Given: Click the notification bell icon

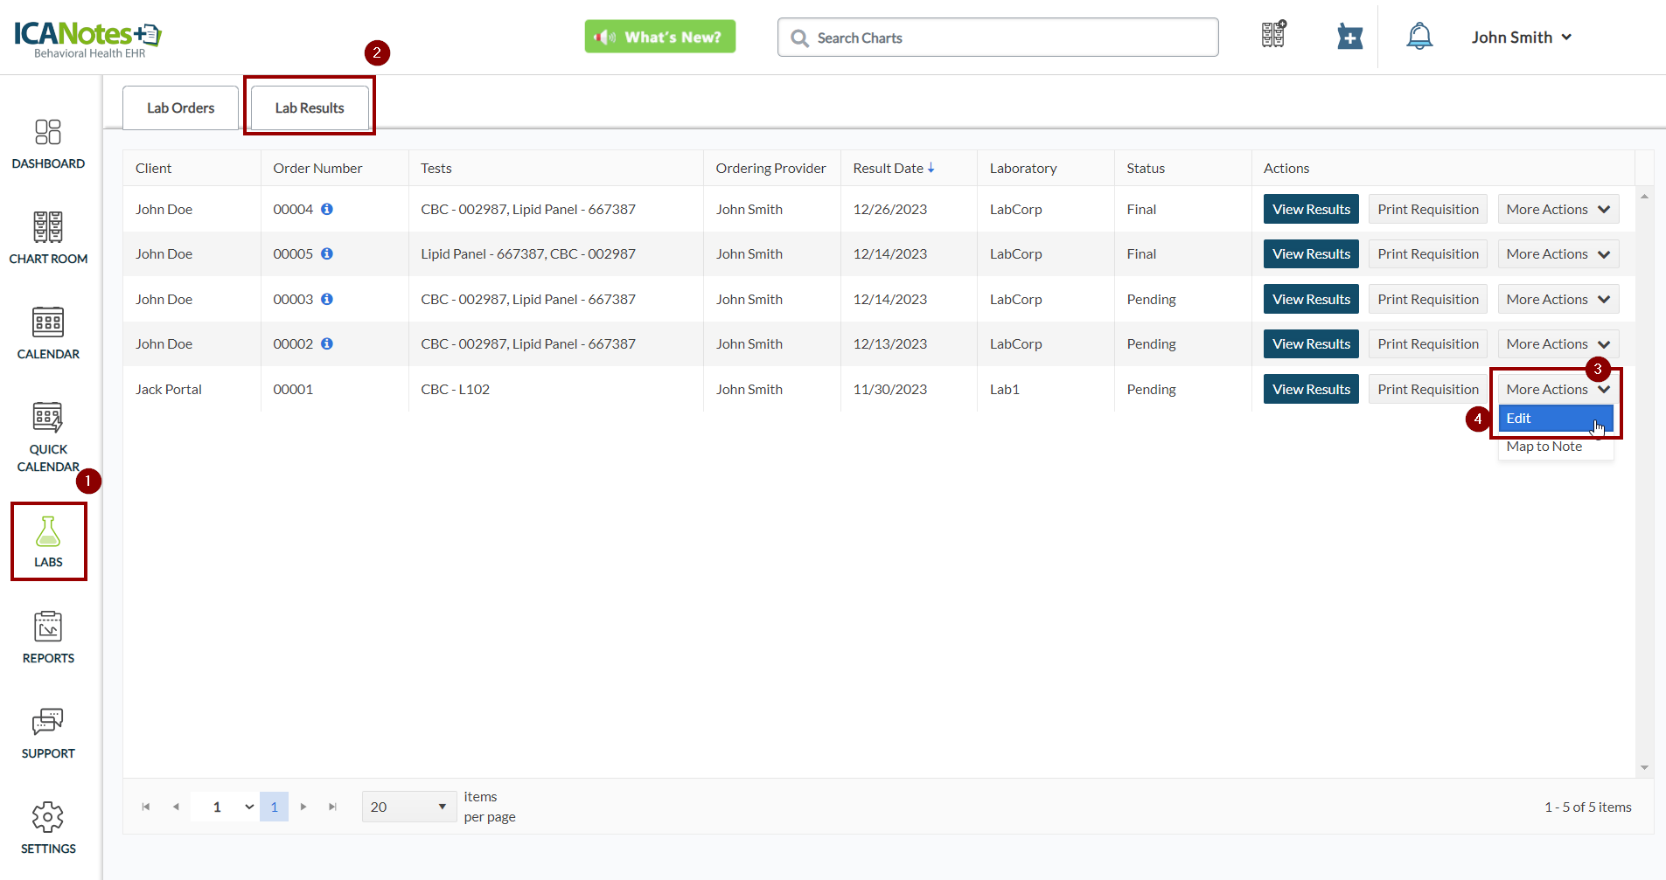Looking at the screenshot, I should click(1419, 38).
